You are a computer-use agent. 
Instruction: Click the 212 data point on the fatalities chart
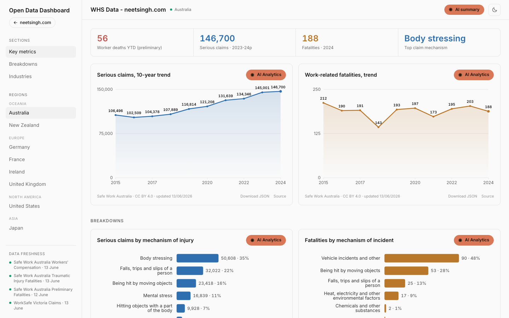point(323,103)
